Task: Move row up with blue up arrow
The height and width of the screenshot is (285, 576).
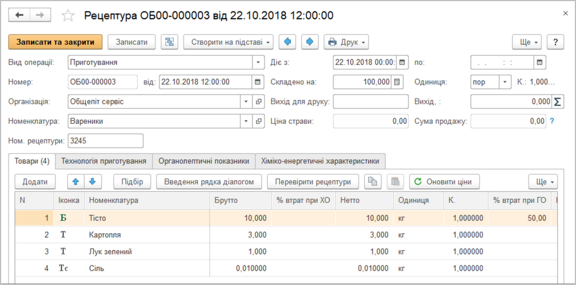Action: click(x=75, y=182)
